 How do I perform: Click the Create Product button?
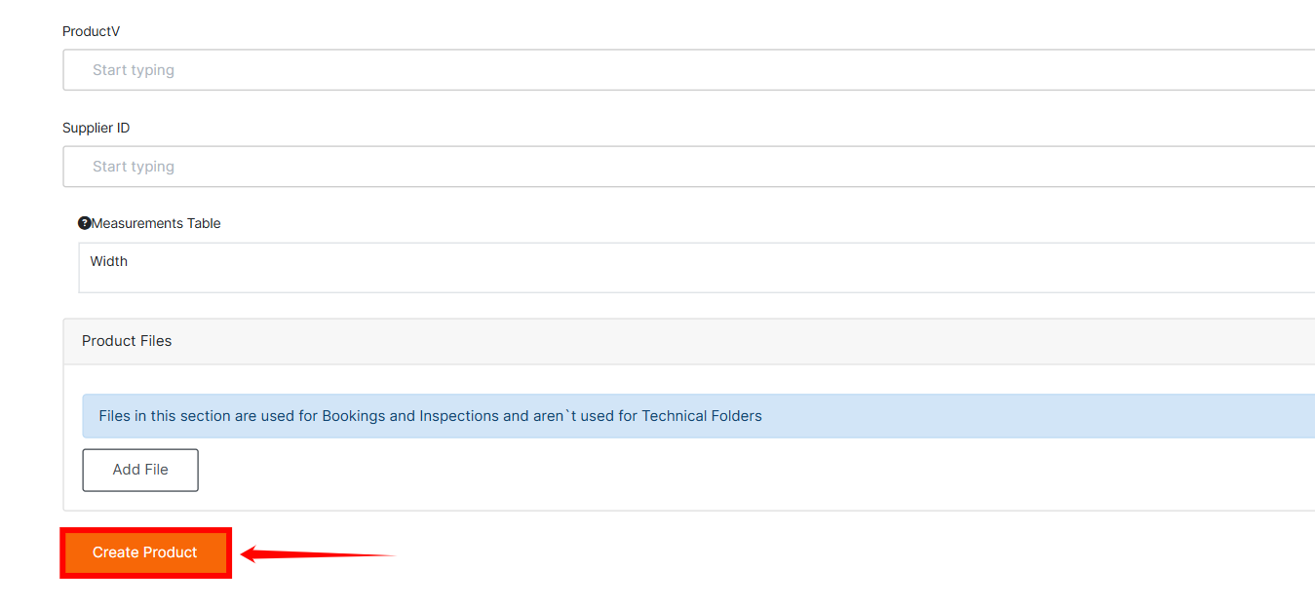pos(145,552)
